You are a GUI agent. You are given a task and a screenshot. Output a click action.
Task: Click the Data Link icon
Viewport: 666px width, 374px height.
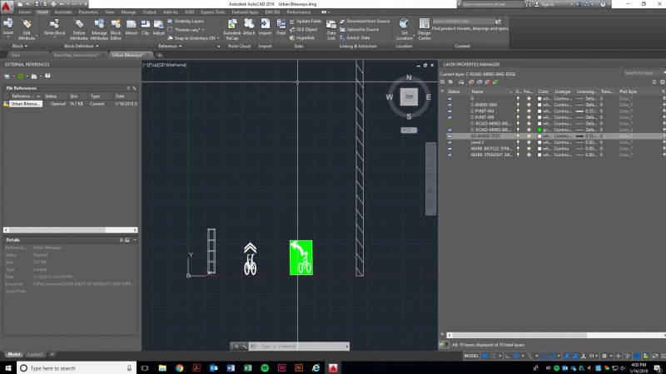tap(331, 27)
